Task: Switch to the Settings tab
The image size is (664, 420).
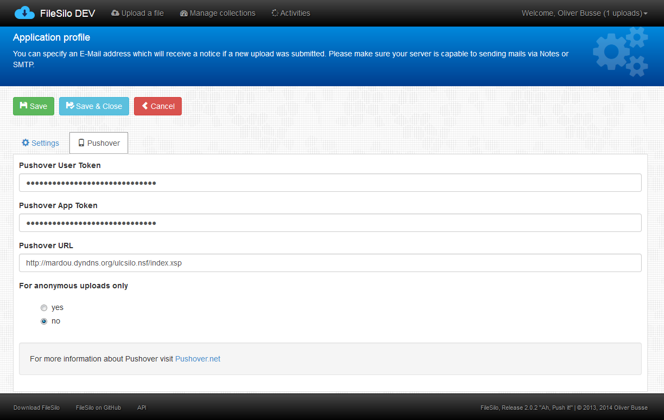Action: click(41, 143)
